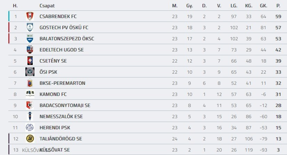Click the Herendi PSK team logo
The image size is (287, 155).
pos(30,128)
